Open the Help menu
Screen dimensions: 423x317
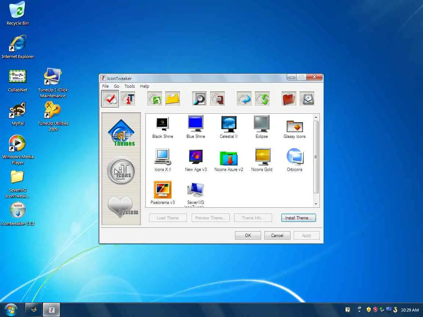click(x=144, y=86)
